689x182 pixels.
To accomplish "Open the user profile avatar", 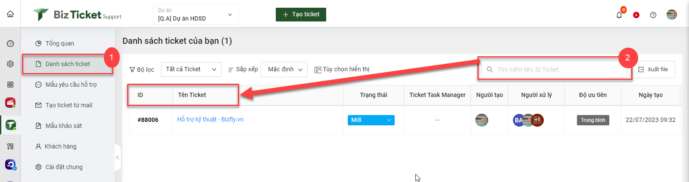I will click(671, 15).
